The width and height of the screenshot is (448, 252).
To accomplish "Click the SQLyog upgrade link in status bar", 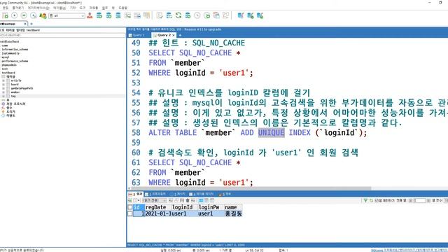I will [x=409, y=251].
